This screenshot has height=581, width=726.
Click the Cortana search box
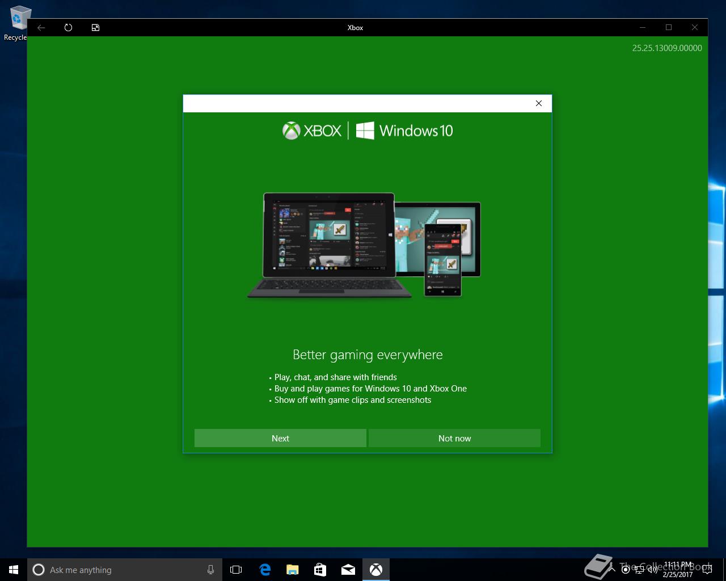tap(124, 570)
